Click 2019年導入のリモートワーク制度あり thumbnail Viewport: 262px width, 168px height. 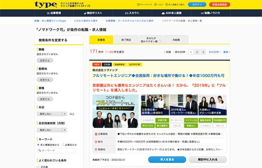click(184, 105)
